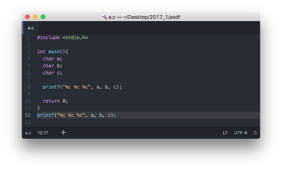This screenshot has height=170, width=282.
Task: Close window with red button
Action: click(x=27, y=17)
